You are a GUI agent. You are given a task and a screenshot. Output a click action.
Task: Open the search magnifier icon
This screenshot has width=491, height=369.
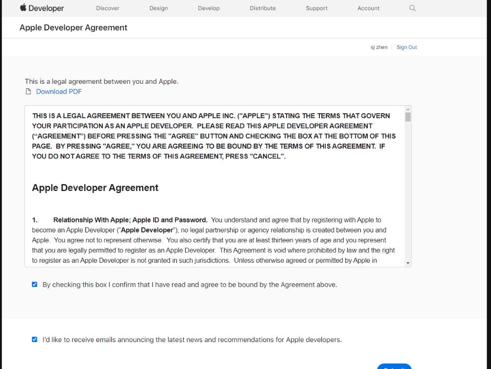(412, 8)
